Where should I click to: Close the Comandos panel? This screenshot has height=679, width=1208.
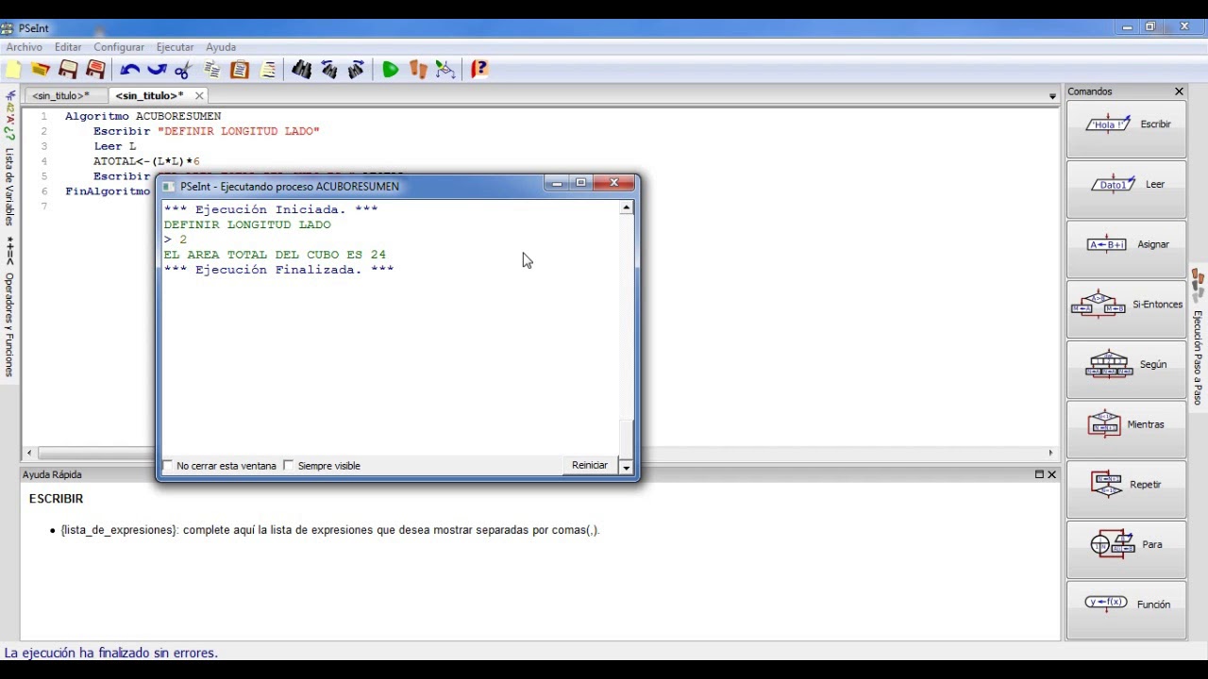pos(1179,91)
